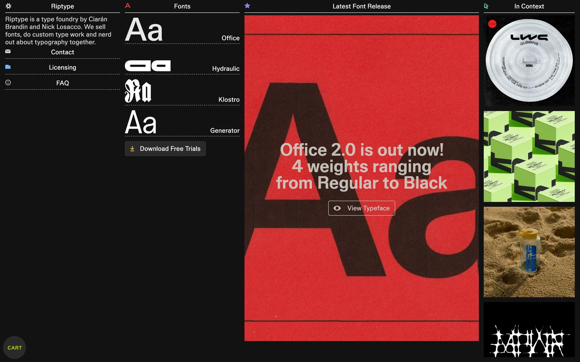Open the Gubbins vinyl disc image
580x362 pixels.
click(x=529, y=61)
